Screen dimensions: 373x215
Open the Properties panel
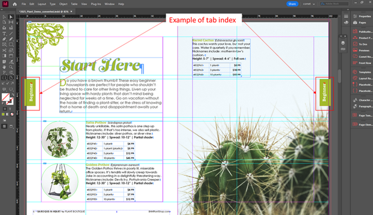point(362,16)
